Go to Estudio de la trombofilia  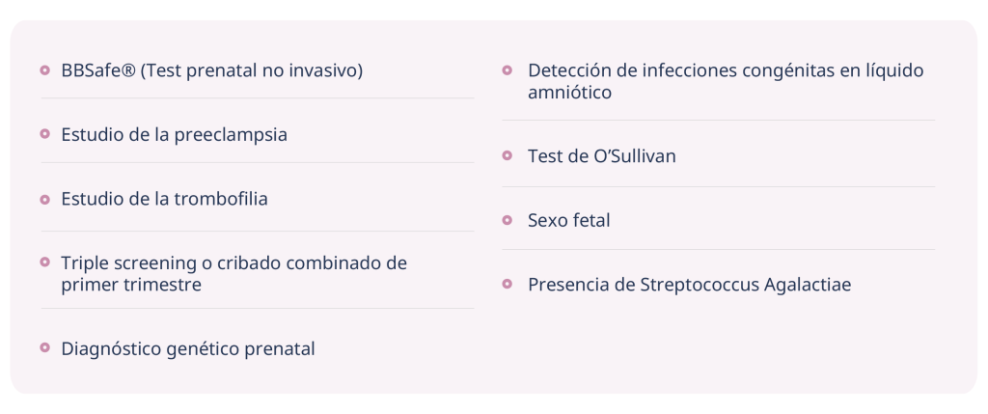[164, 199]
